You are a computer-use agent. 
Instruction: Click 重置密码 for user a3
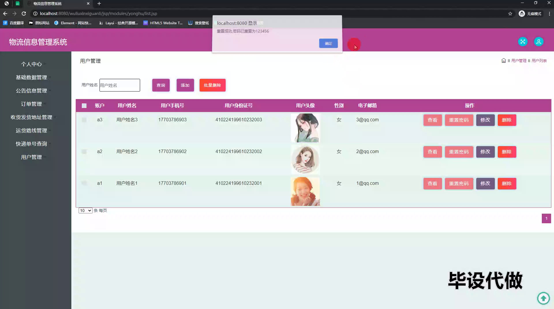459,120
